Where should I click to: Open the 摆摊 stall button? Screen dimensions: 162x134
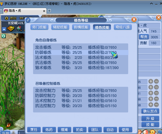coord(64,130)
